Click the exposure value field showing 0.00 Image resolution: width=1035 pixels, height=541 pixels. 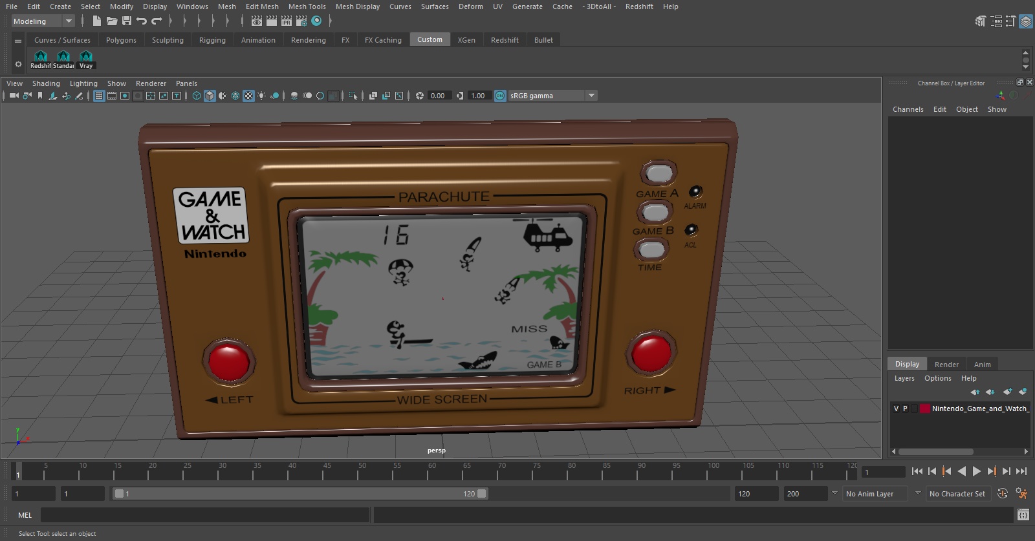tap(439, 96)
